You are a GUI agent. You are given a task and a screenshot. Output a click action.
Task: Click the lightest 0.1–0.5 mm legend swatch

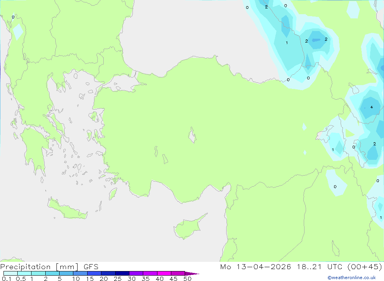(x=10, y=273)
